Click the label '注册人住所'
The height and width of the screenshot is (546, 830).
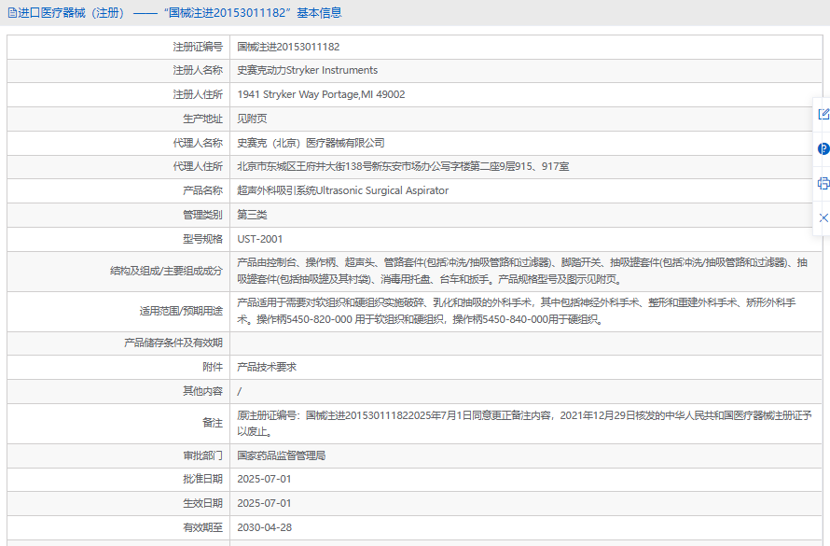(x=198, y=94)
